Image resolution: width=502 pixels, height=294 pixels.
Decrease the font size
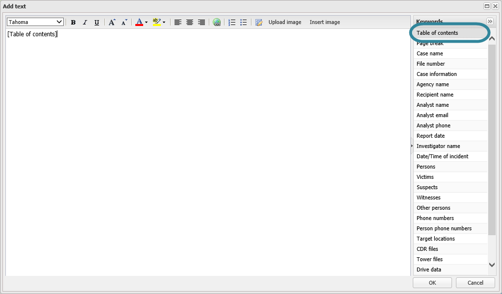(x=124, y=23)
